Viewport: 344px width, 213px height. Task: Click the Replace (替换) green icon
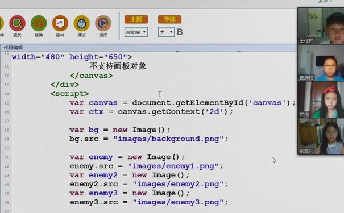39,23
